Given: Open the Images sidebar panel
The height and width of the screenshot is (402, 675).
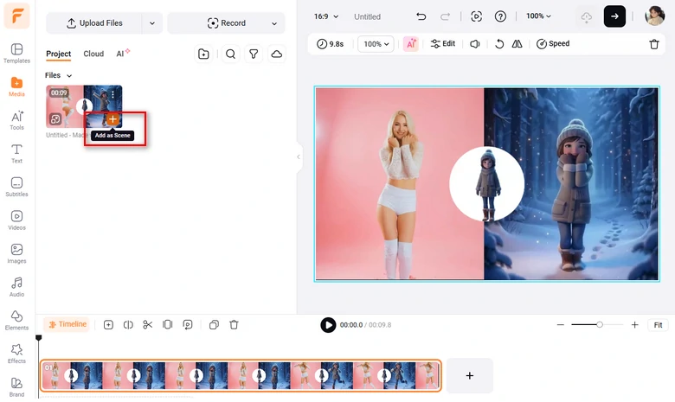Looking at the screenshot, I should point(16,253).
